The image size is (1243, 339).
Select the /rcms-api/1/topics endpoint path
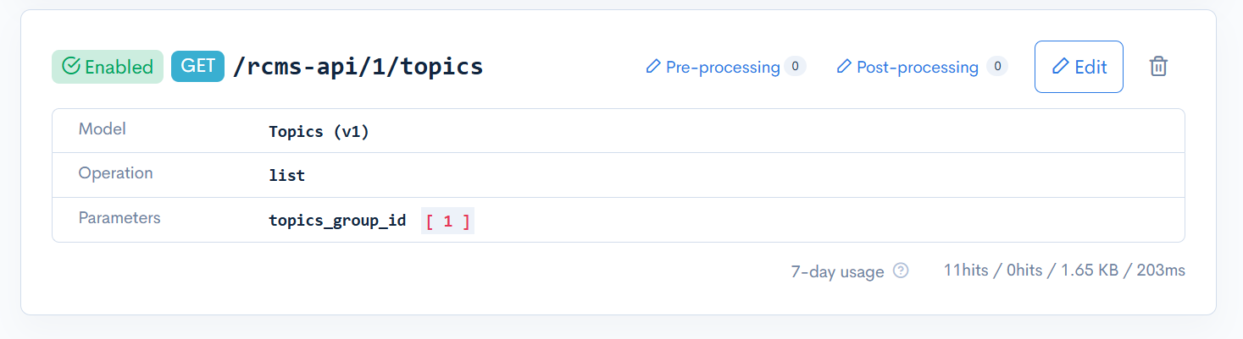(358, 67)
